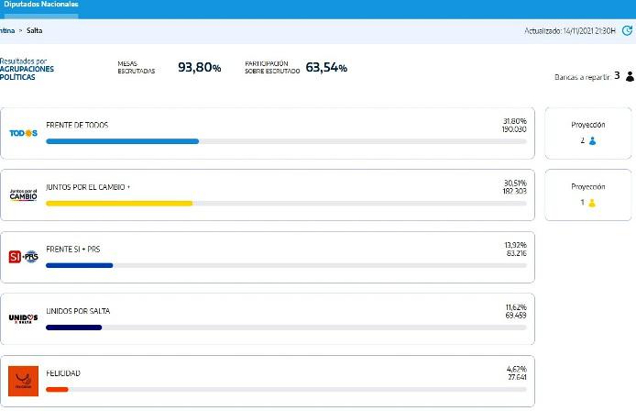Screen dimensions: 636x411
Task: Click the blue person icon in first Proyección
Action: tap(592, 141)
